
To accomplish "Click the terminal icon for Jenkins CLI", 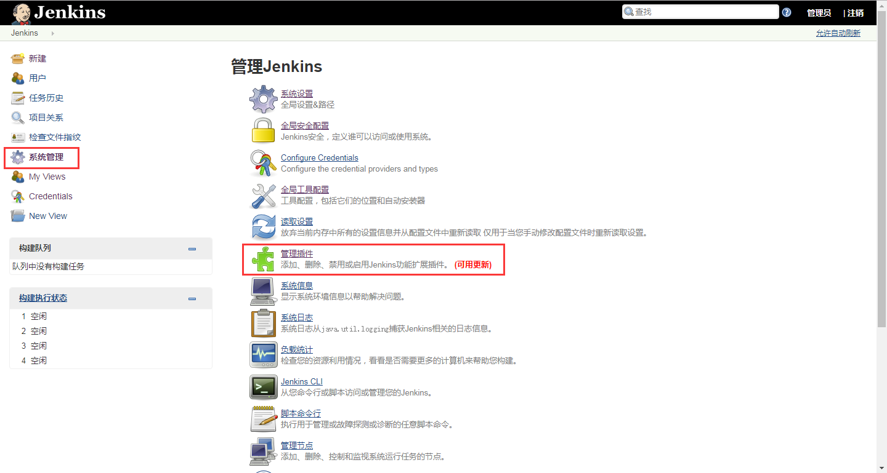I will point(264,387).
